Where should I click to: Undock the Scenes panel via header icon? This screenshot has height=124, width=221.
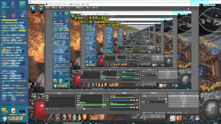(74, 93)
